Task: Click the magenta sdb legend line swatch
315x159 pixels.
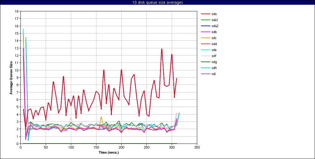Action: pyautogui.click(x=205, y=32)
